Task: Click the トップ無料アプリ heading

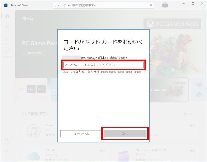Action: click(35, 114)
